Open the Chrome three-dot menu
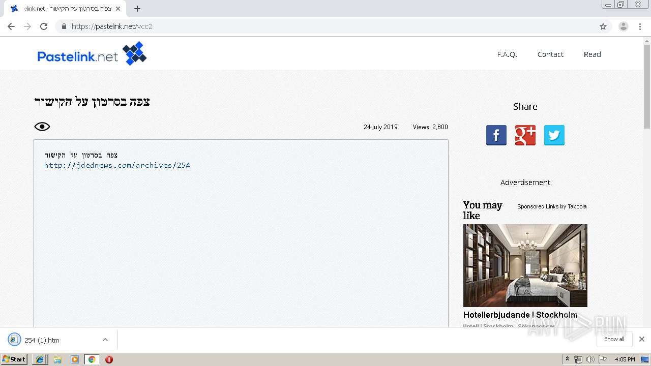Image resolution: width=651 pixels, height=366 pixels. [640, 26]
